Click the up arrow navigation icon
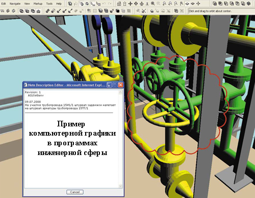The width and height of the screenshot is (255, 198). point(124,4)
